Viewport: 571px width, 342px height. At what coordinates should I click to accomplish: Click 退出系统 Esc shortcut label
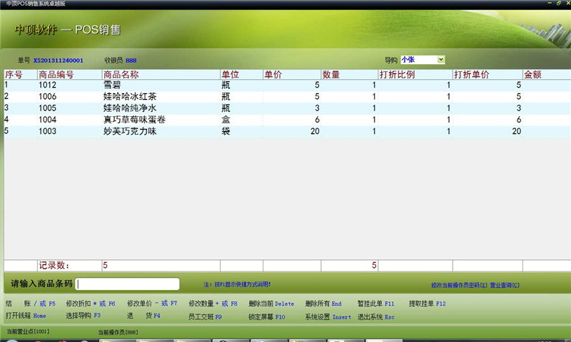[376, 317]
